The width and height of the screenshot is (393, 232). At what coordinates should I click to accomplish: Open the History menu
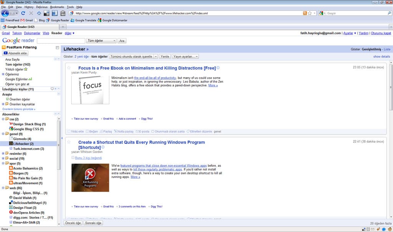tap(29, 7)
